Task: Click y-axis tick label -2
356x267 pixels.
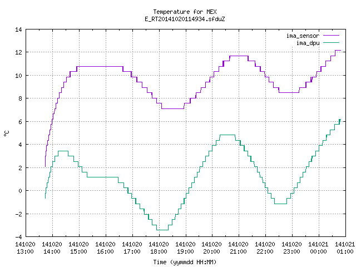Action: point(18,214)
